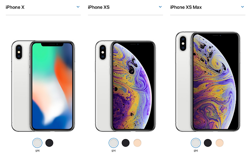Image resolution: width=250 pixels, height=158 pixels.
Task: Click the silver label under iPhone XS
Action: 114,151
